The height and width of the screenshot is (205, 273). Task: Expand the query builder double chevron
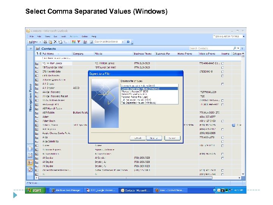[242, 48]
